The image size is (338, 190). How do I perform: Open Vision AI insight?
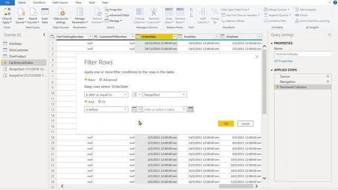click(301, 15)
